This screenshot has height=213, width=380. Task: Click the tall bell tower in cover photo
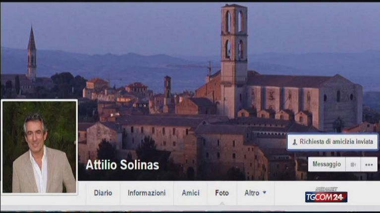(234, 60)
